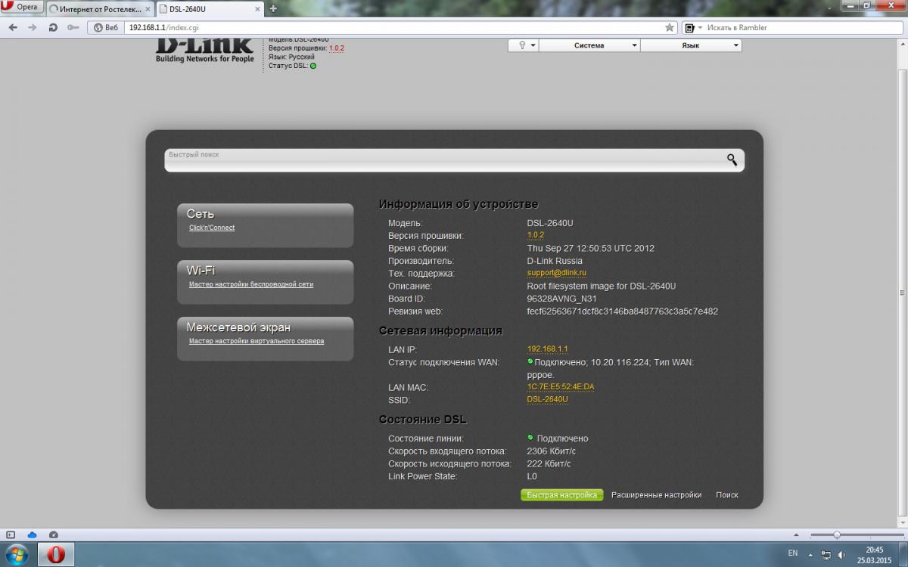This screenshot has height=567, width=908.
Task: Click the support@dlink.ru email link
Action: click(556, 273)
